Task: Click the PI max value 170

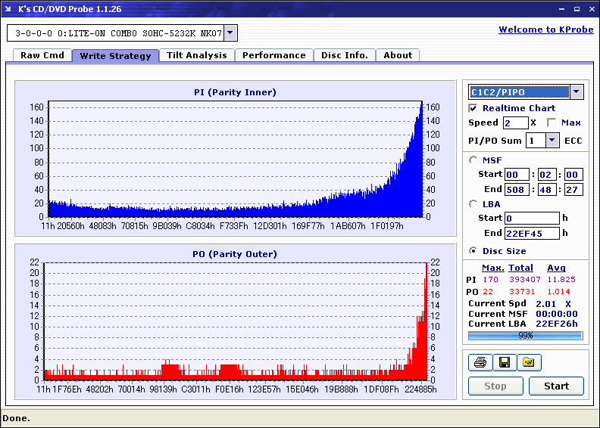Action: 491,280
